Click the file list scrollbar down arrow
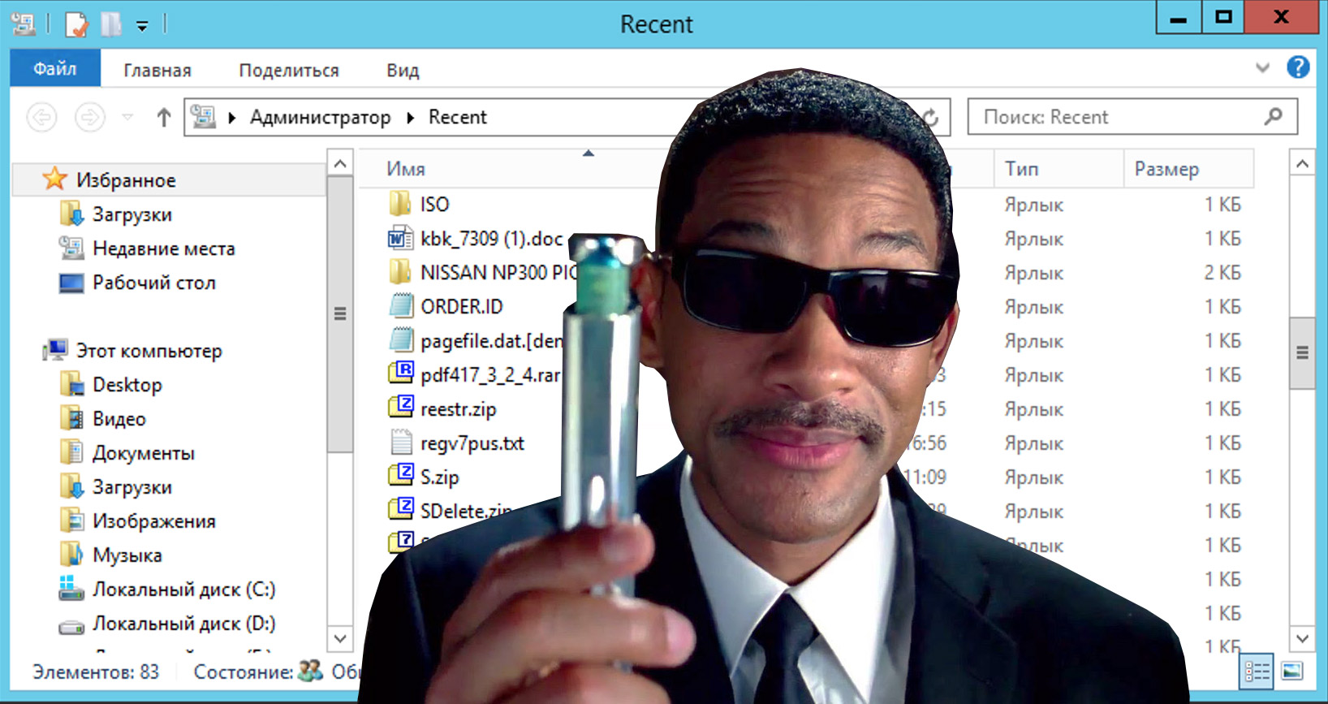This screenshot has width=1328, height=704. (x=1302, y=639)
